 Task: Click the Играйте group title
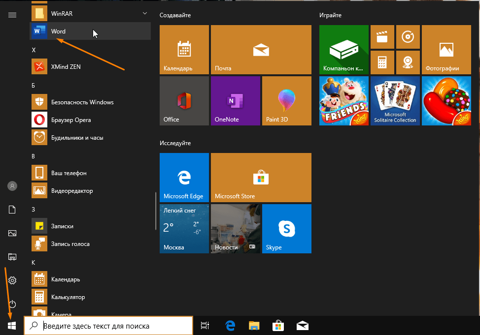pos(330,15)
